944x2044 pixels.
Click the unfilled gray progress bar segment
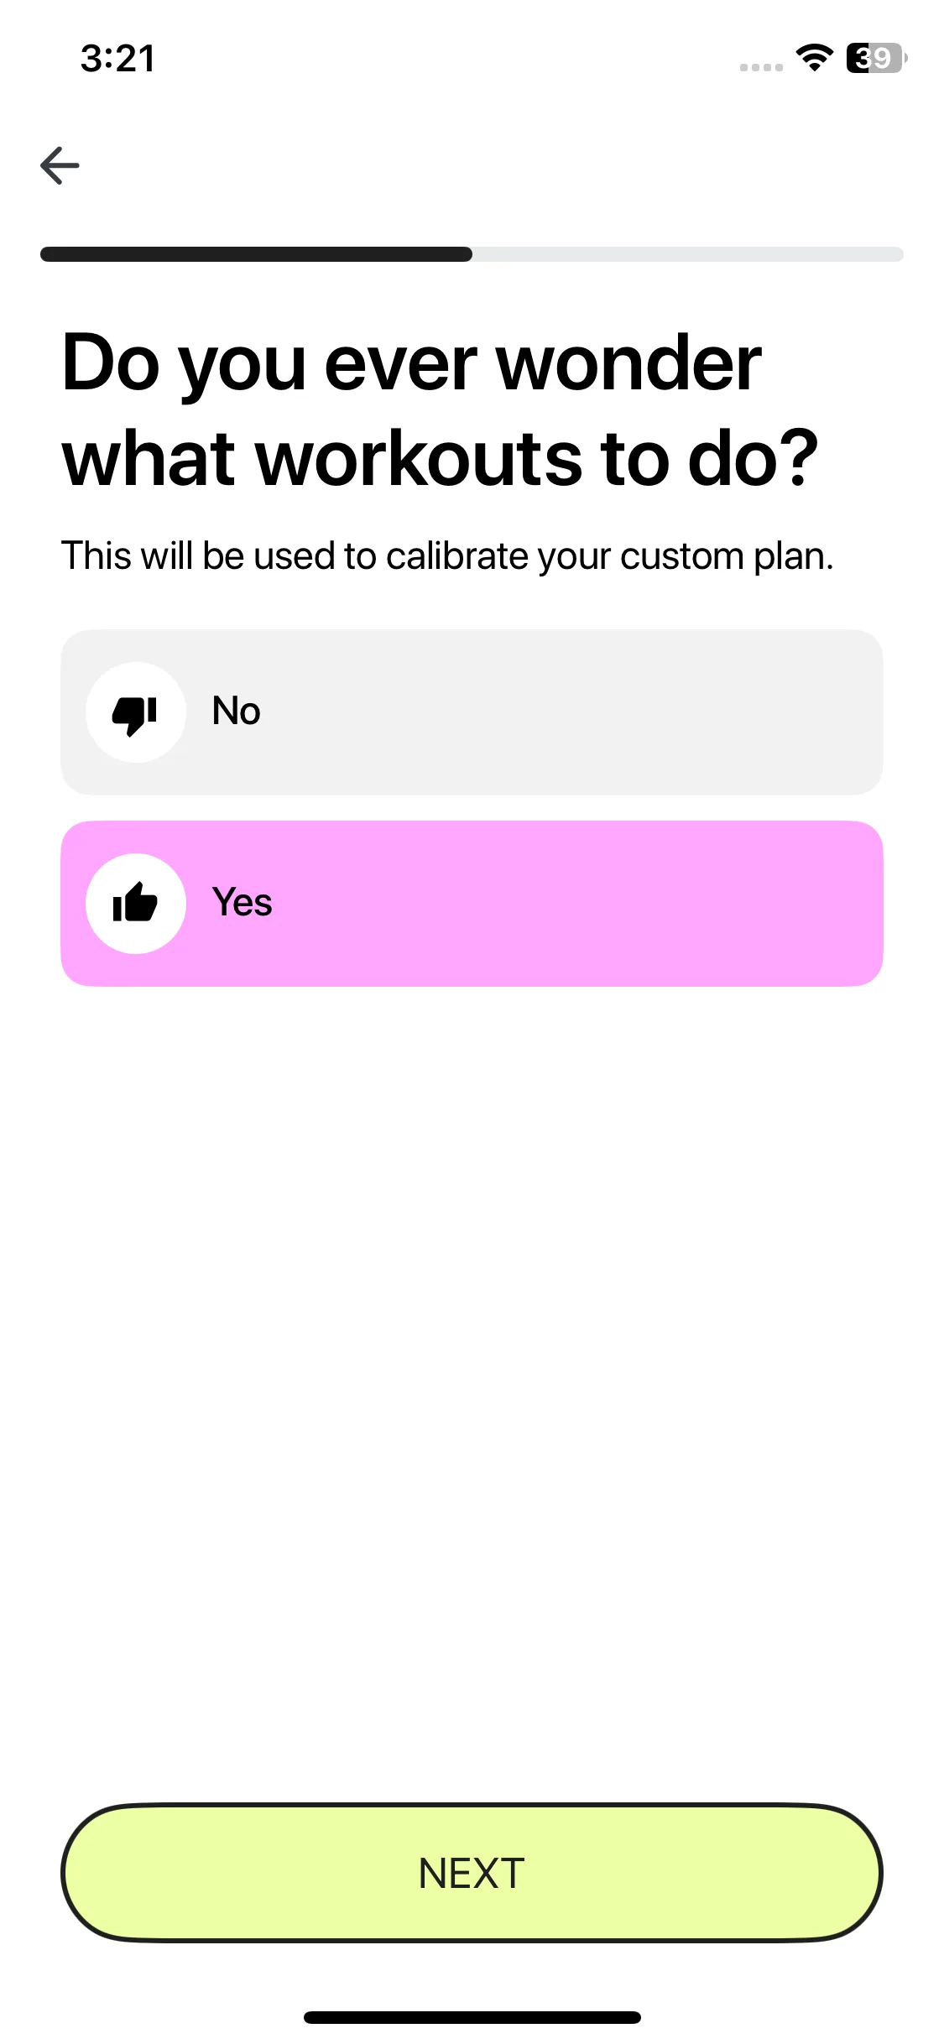pos(688,254)
